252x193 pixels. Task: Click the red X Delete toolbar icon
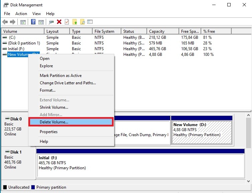tap(59, 22)
